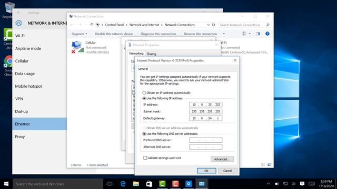
Task: Click the Default gateway input field
Action: 206,118
